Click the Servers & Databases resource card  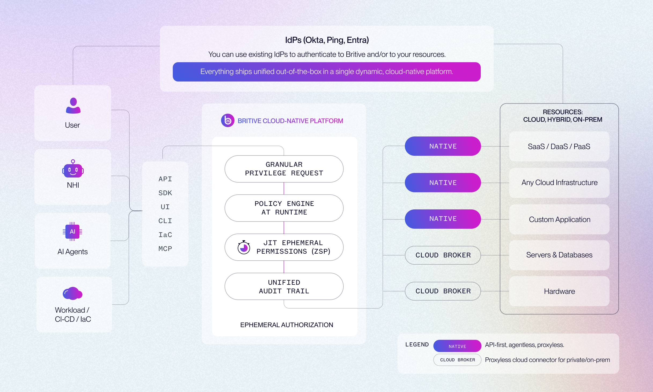click(x=559, y=255)
